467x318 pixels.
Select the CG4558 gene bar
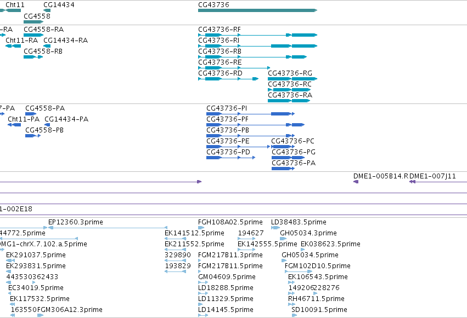pyautogui.click(x=33, y=22)
